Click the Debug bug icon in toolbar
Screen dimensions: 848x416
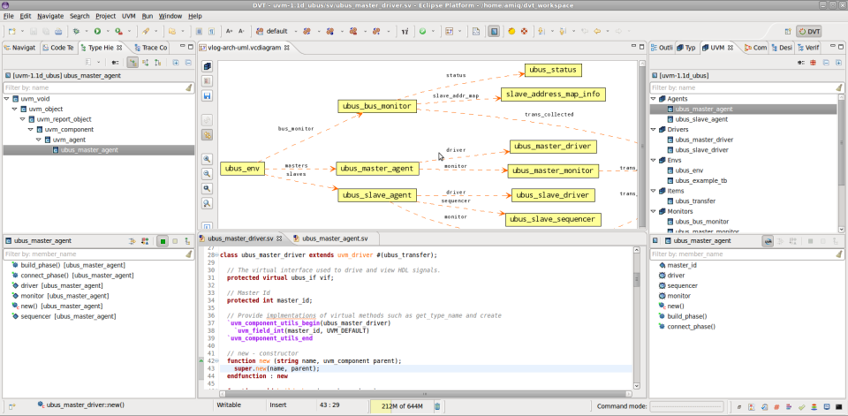click(x=75, y=31)
